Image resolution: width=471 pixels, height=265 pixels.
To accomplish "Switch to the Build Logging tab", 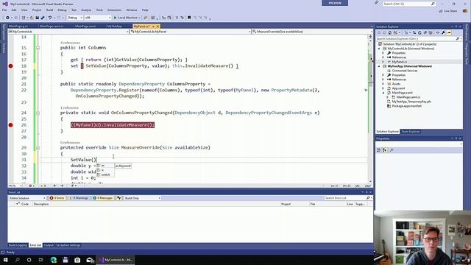I will tap(18, 245).
